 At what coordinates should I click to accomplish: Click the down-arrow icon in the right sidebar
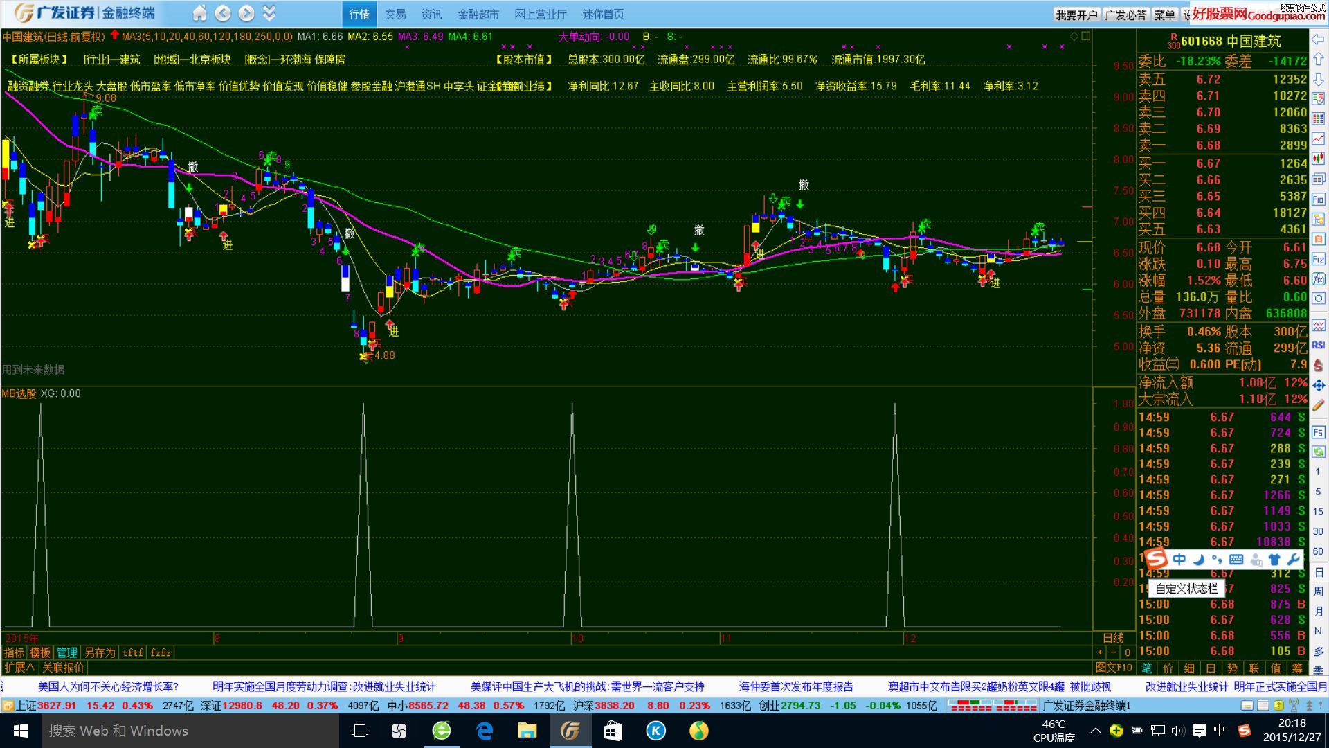click(1318, 79)
